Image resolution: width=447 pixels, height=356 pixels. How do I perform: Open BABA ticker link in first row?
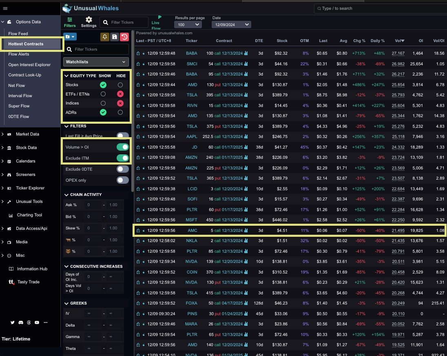point(192,53)
